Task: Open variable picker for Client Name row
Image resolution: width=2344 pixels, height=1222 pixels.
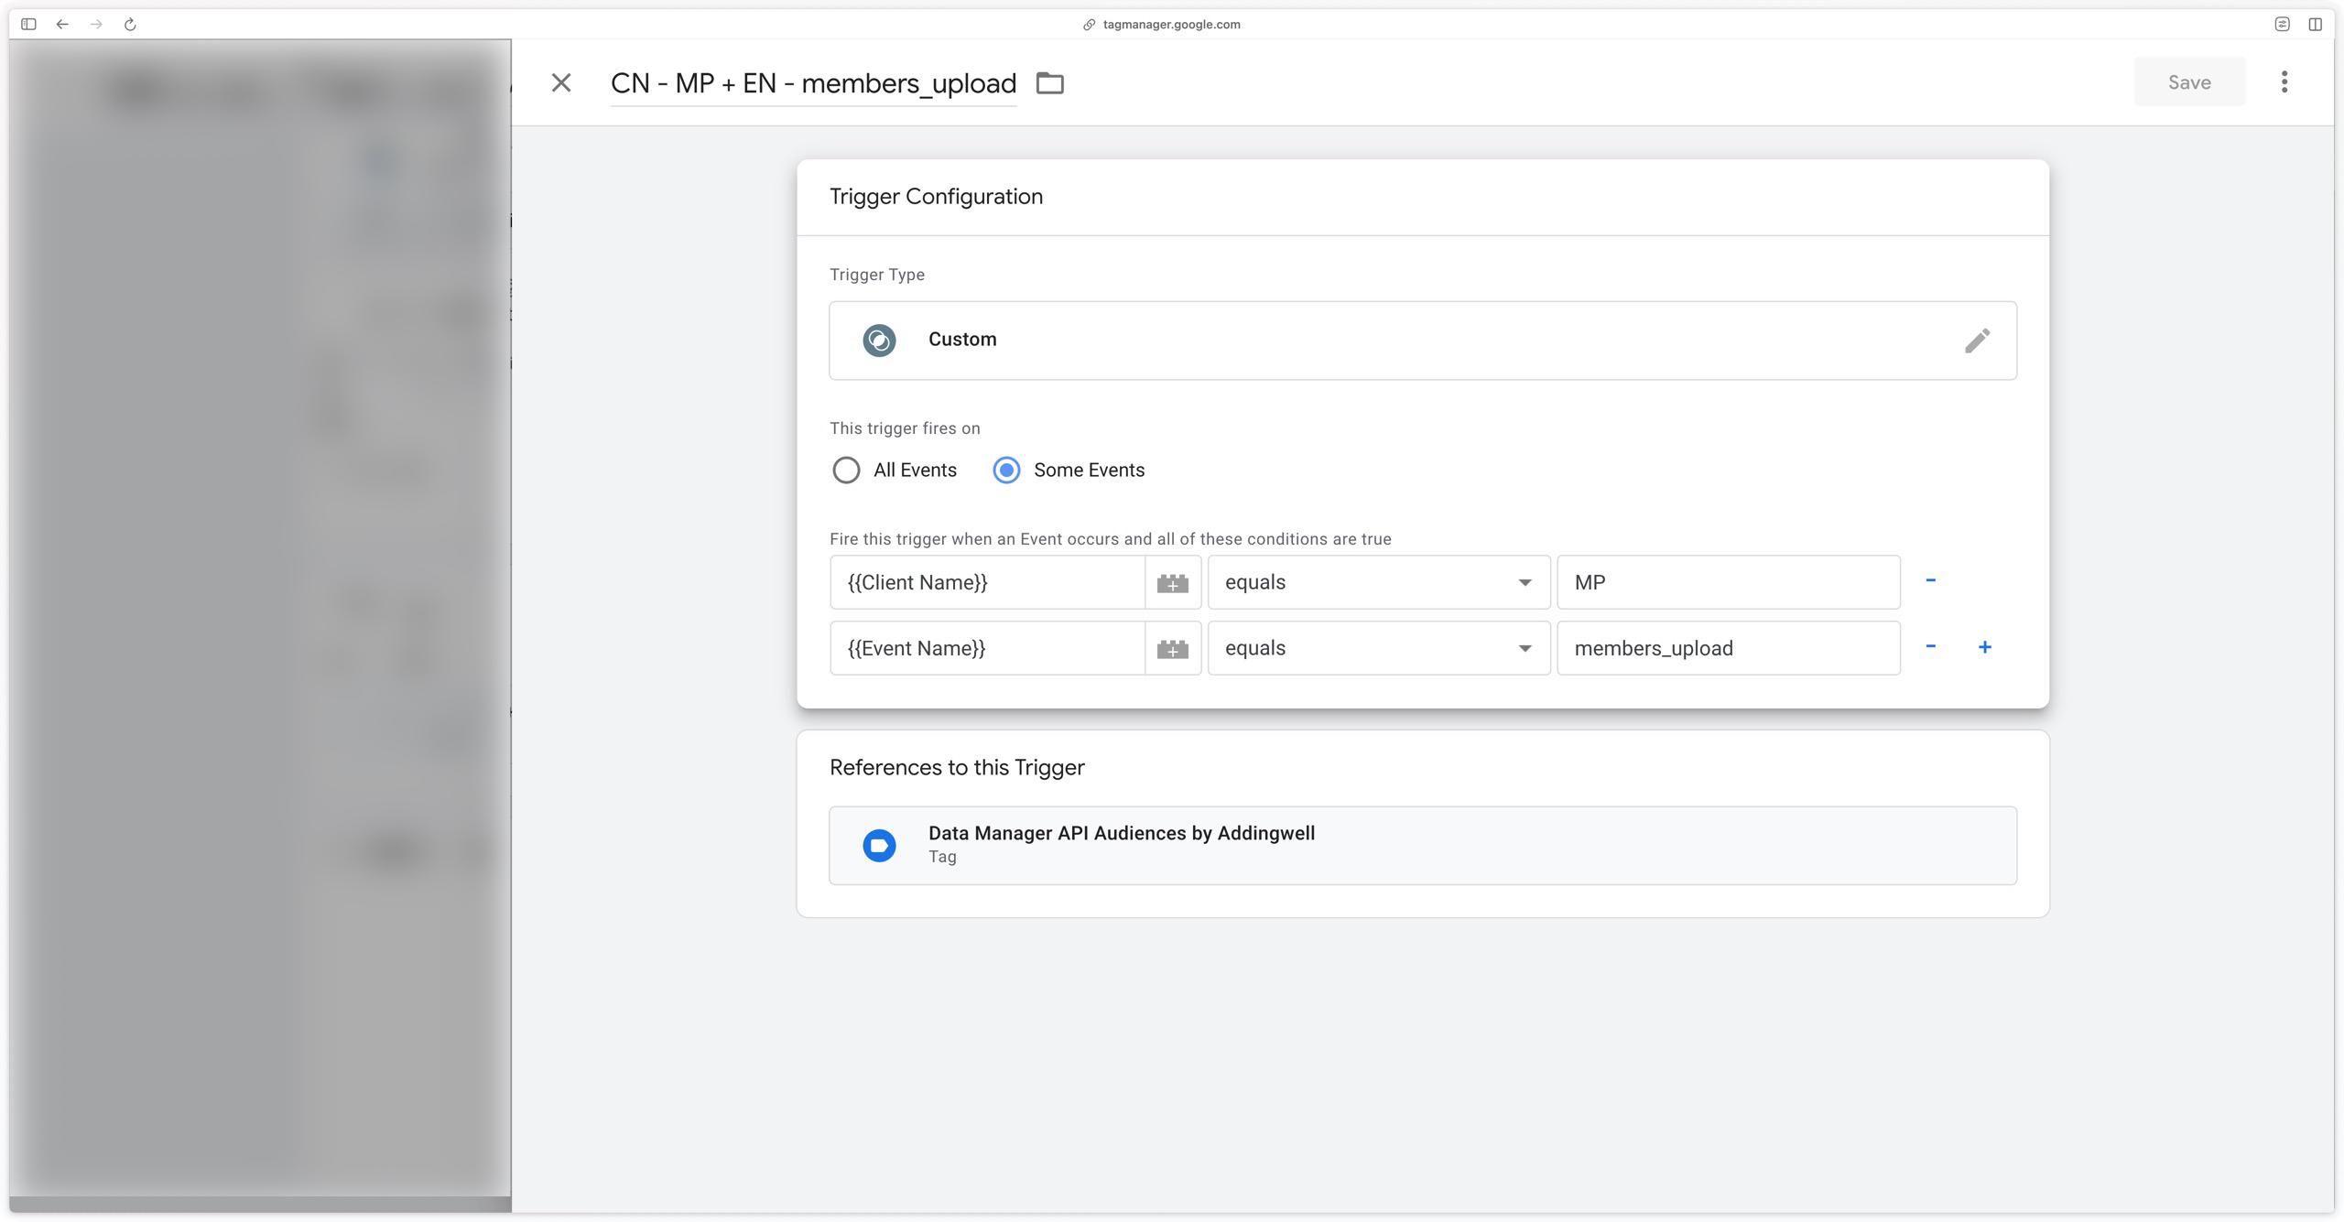Action: tap(1173, 582)
